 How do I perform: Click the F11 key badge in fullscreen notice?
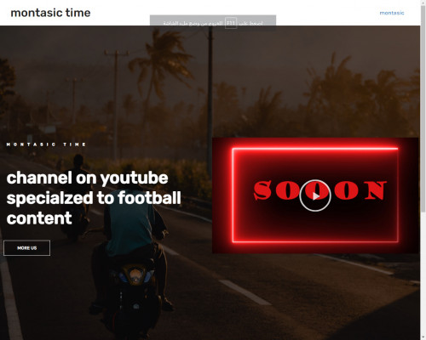[231, 23]
